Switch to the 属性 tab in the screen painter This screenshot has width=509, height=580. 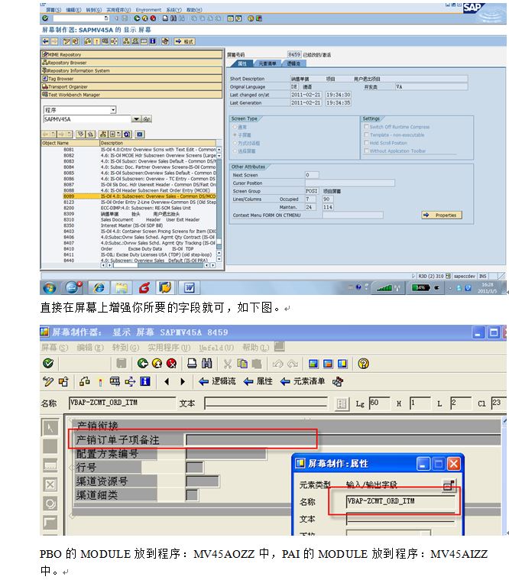coord(242,63)
